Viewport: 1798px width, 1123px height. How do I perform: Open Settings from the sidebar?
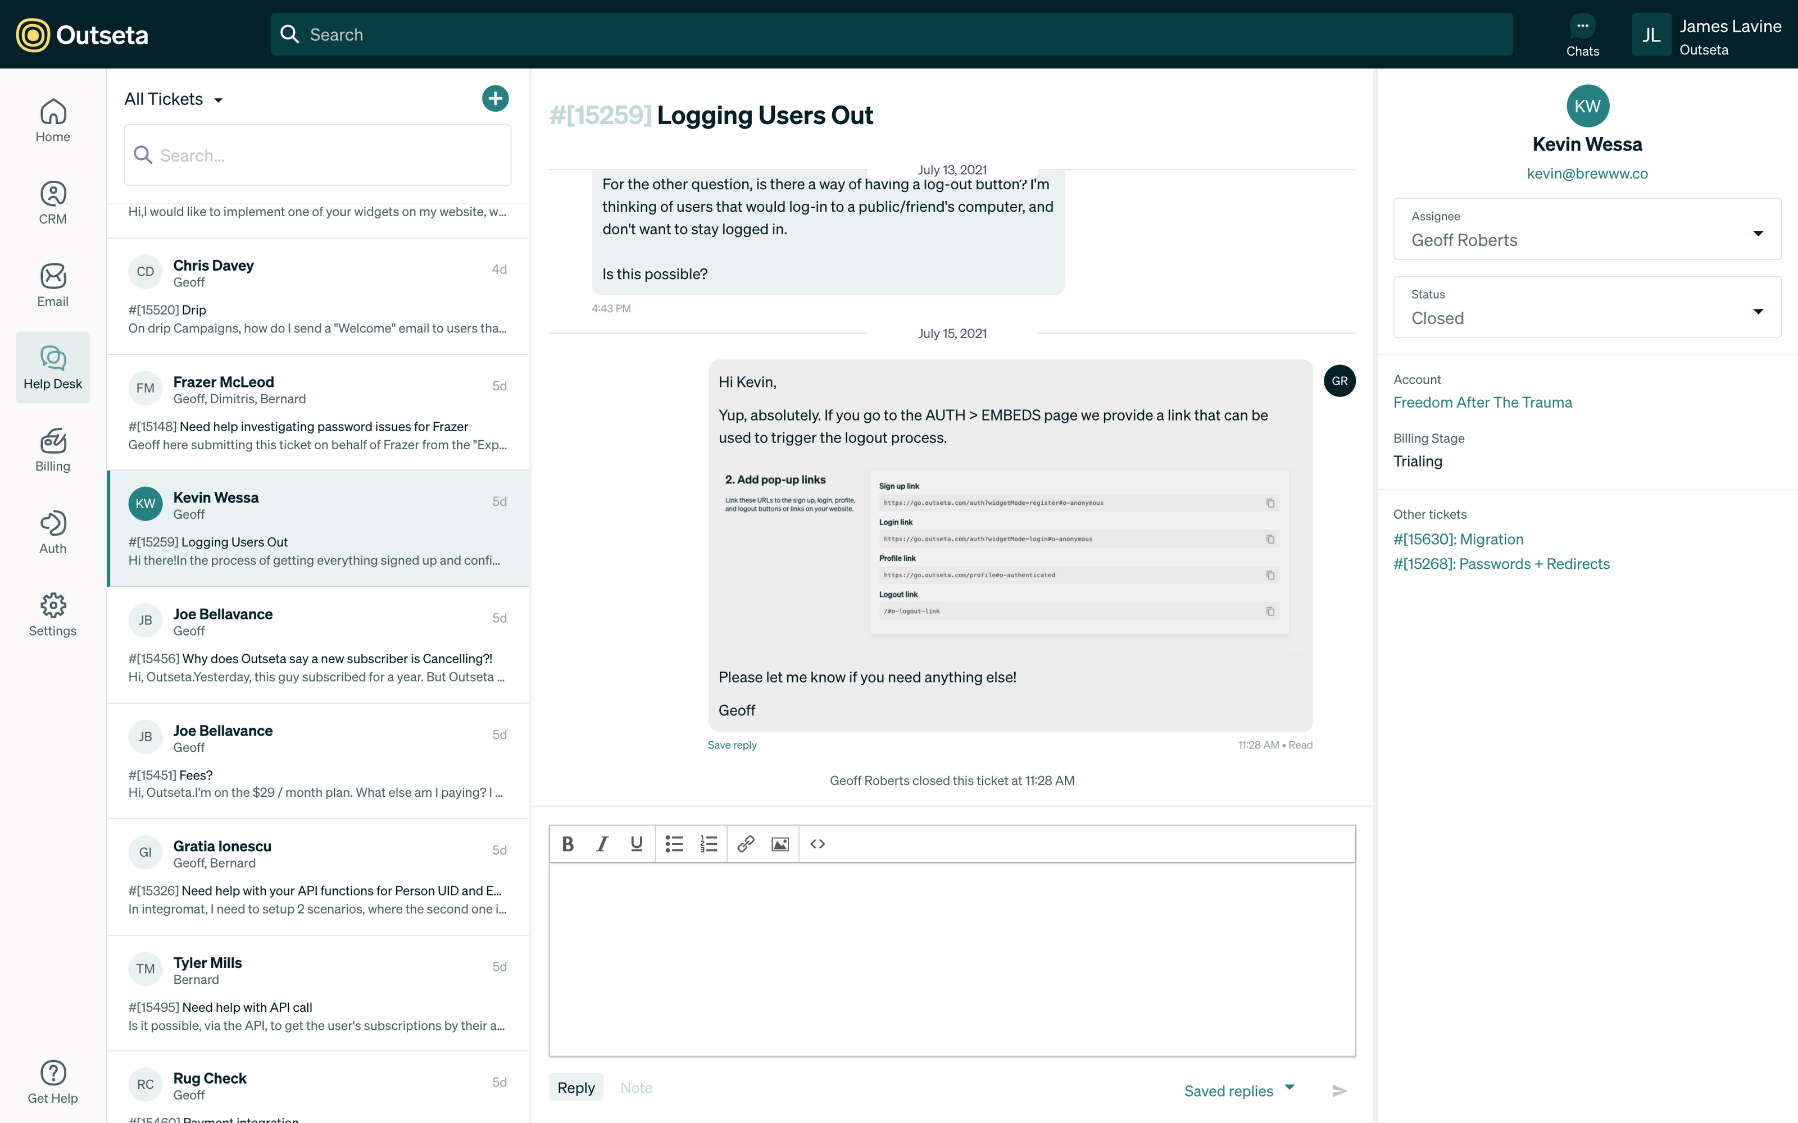[52, 614]
